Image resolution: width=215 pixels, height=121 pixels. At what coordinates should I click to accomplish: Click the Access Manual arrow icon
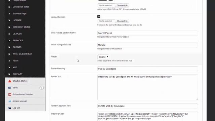[x=10, y=101]
